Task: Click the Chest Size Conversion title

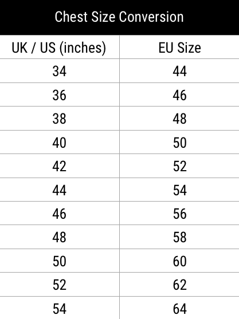Action: tap(119, 17)
